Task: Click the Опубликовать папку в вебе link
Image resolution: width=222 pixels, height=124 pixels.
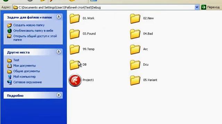Action: click(x=33, y=31)
